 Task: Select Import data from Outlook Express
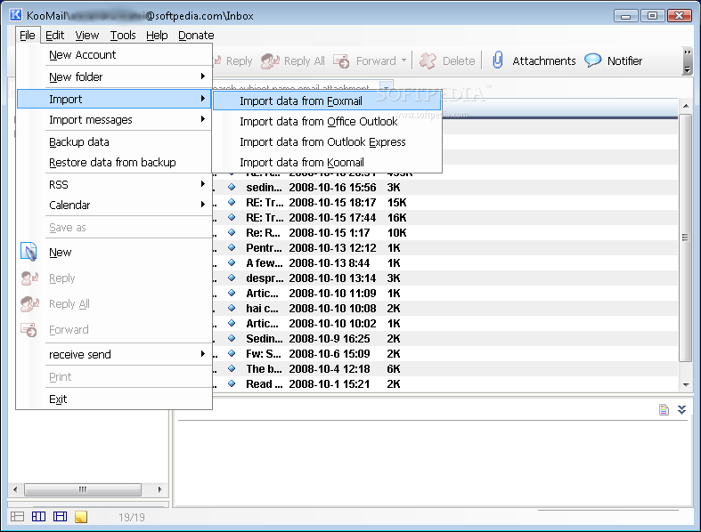point(327,142)
